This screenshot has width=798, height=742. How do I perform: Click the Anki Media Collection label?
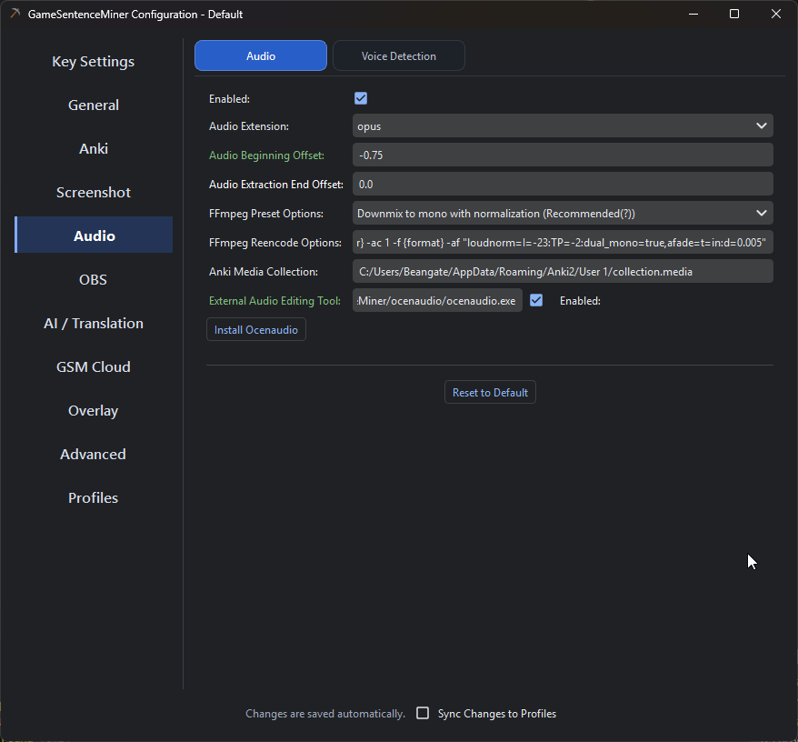[263, 272]
